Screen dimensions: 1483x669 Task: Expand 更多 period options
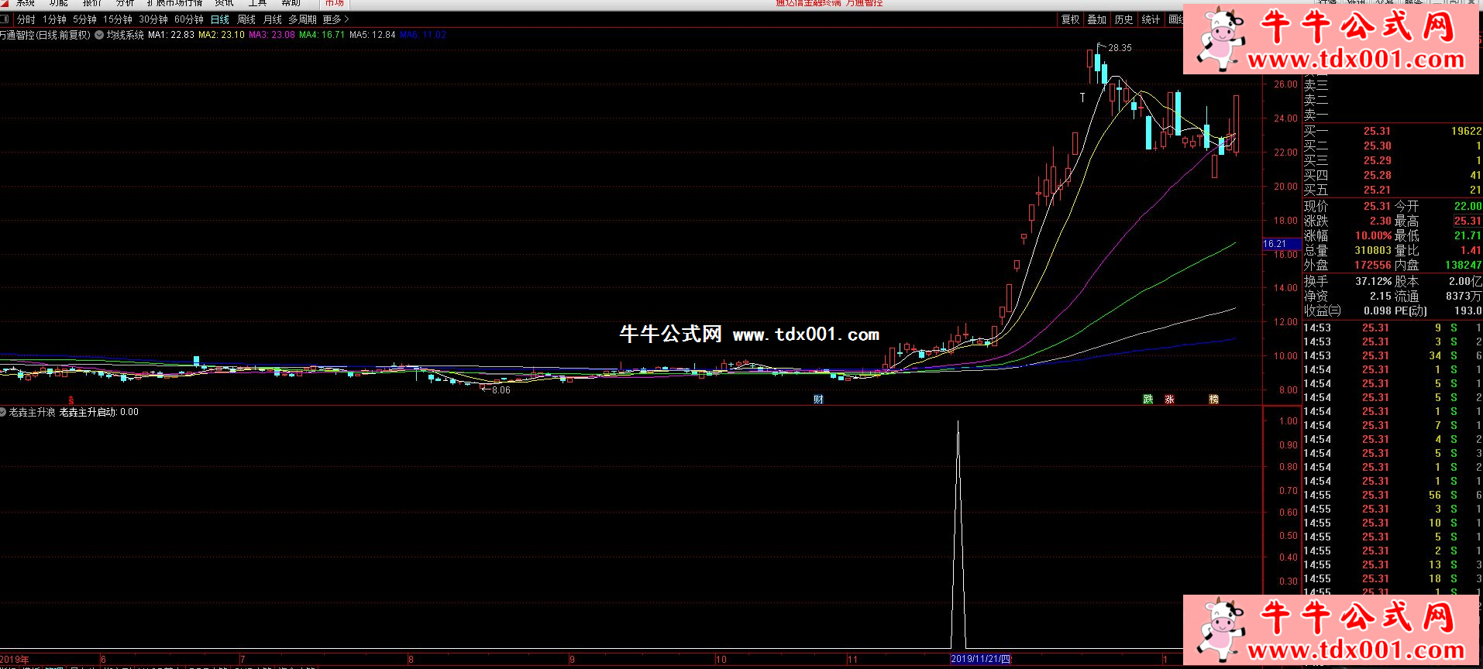point(335,19)
